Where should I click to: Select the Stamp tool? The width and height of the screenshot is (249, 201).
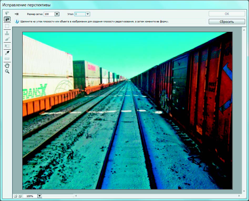[x=7, y=33]
